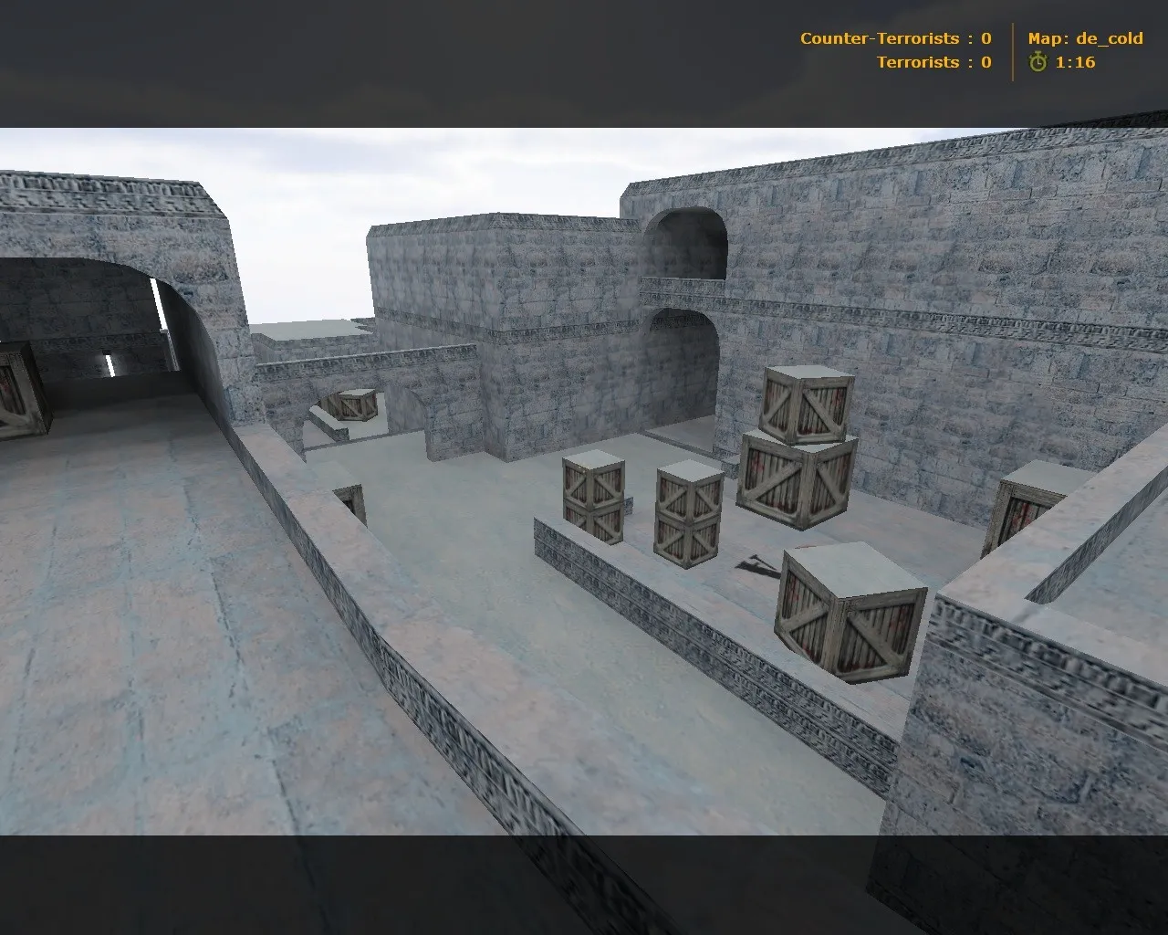This screenshot has width=1168, height=935.
Task: Select the small distant crate on the left platform
Action: pyautogui.click(x=349, y=404)
